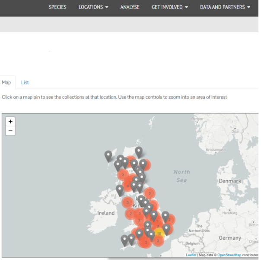Expand the Get Involved dropdown
The width and height of the screenshot is (261, 260).
point(169,7)
